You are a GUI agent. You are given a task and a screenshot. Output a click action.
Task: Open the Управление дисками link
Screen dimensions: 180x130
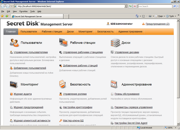click(127, 52)
